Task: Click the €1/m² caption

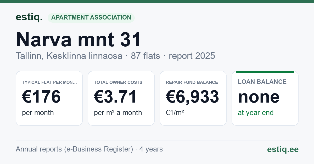Action: [175, 113]
